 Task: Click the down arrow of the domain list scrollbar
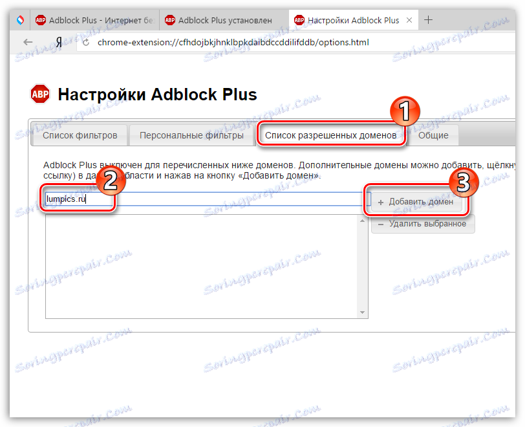coord(363,312)
